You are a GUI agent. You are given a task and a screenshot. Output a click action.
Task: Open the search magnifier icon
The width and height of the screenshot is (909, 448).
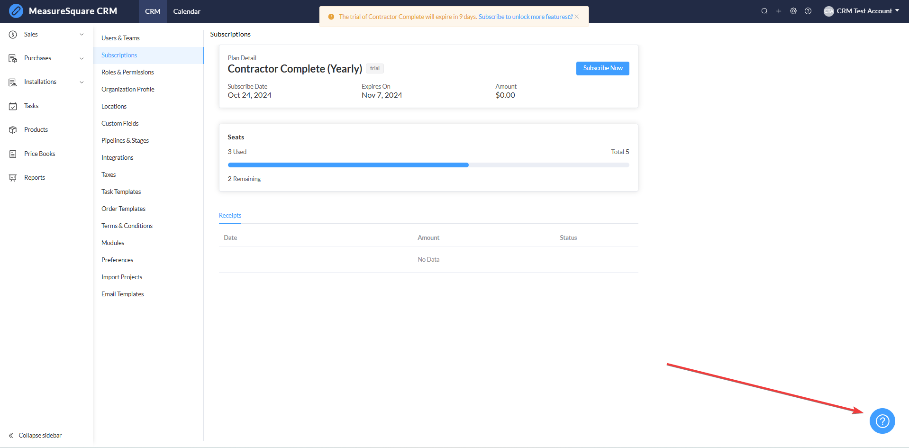[x=764, y=11]
